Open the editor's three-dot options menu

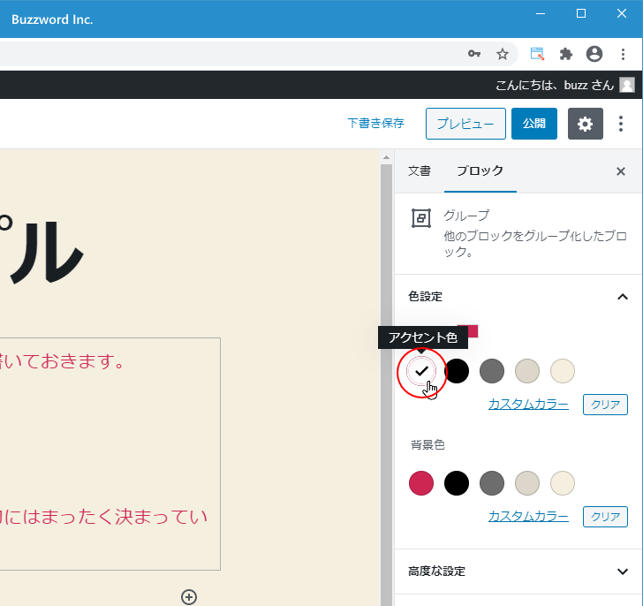point(621,124)
